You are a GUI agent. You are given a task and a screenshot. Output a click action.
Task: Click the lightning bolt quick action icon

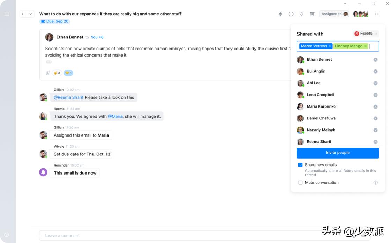tap(280, 14)
